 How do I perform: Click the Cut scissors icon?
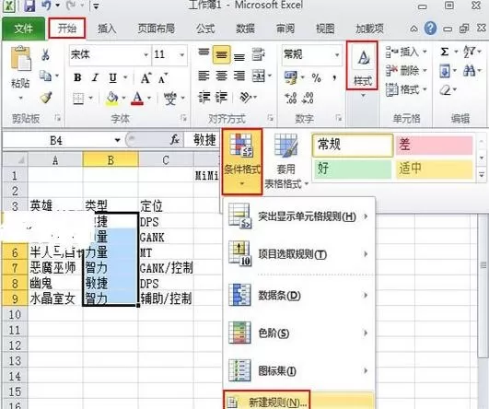click(x=45, y=54)
